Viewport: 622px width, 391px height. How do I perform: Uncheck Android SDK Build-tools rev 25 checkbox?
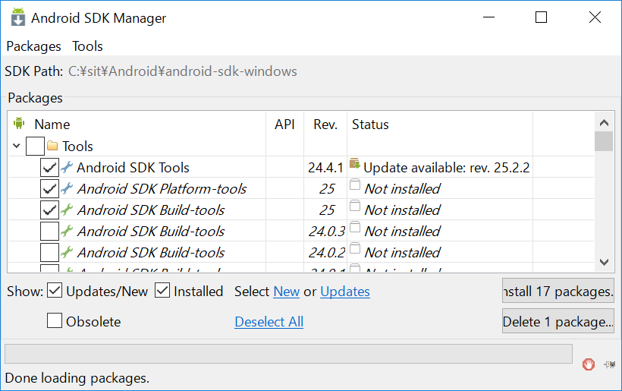click(49, 210)
